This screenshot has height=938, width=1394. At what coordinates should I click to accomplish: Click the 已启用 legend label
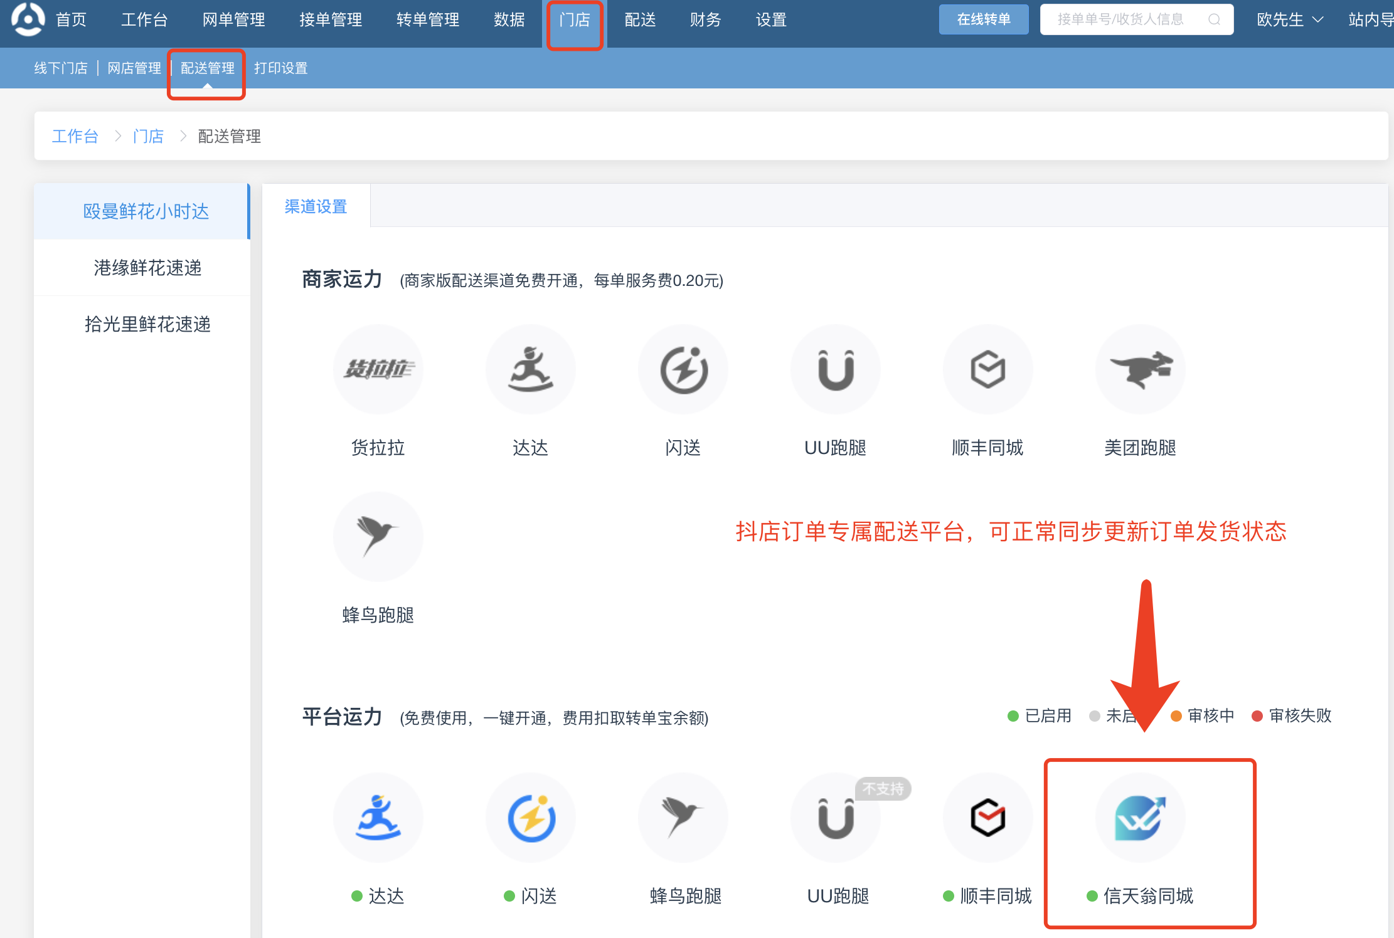(1048, 715)
